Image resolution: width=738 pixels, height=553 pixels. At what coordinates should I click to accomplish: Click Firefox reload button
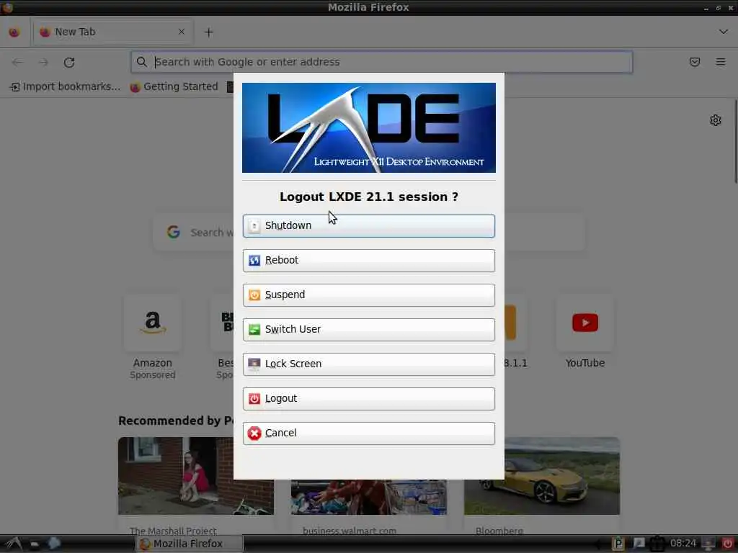tap(69, 62)
